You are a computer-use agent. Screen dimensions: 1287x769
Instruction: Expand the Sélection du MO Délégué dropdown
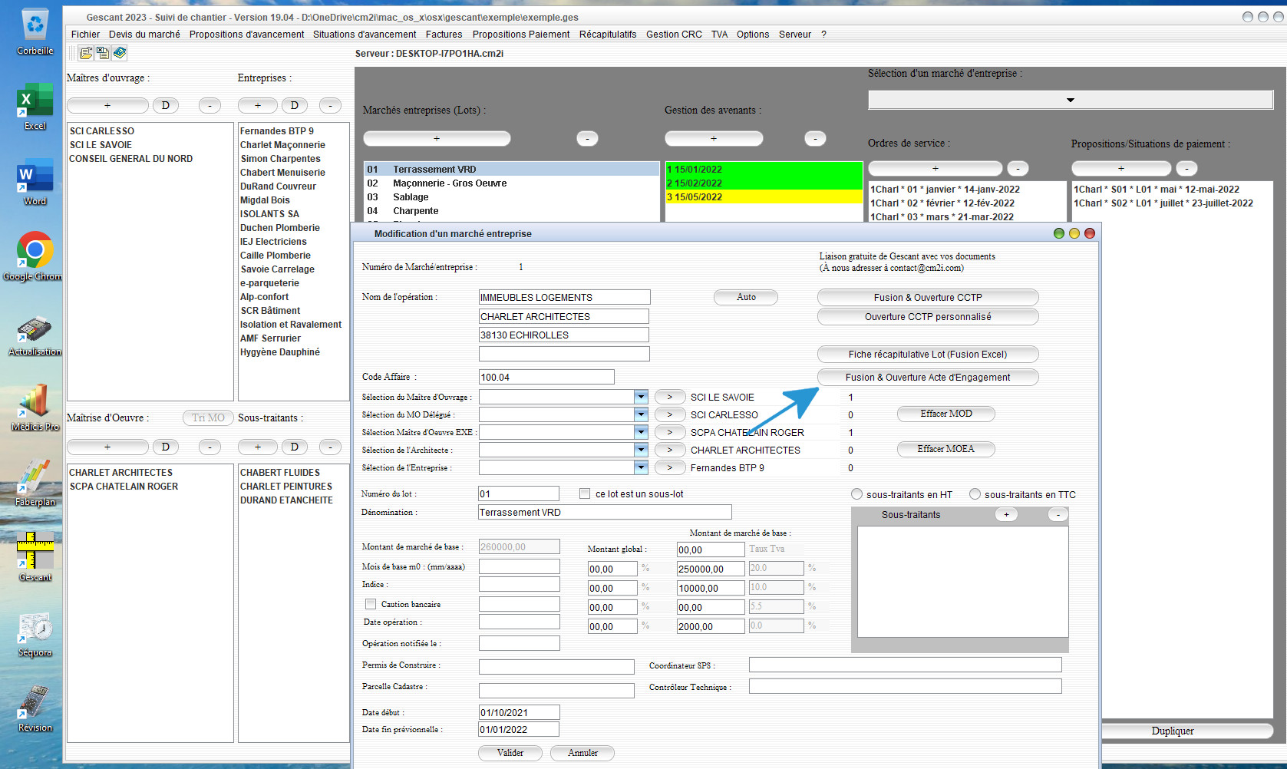641,414
